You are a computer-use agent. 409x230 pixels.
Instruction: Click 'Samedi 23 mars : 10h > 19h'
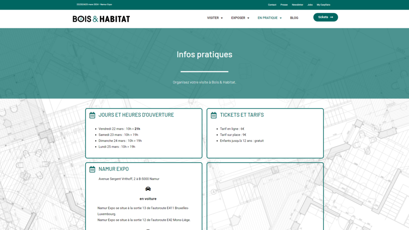[118, 135]
